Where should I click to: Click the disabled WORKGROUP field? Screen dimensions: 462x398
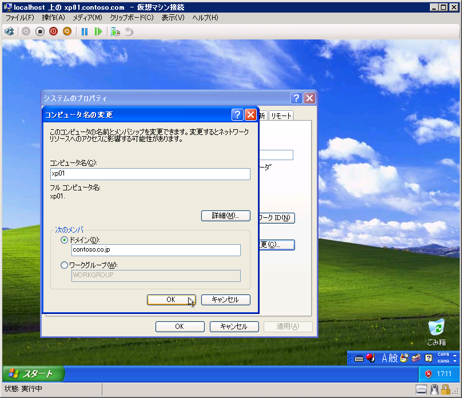156,276
